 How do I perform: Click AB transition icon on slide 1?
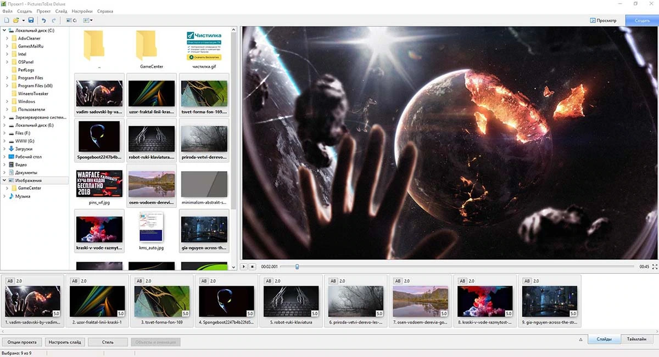pyautogui.click(x=10, y=281)
